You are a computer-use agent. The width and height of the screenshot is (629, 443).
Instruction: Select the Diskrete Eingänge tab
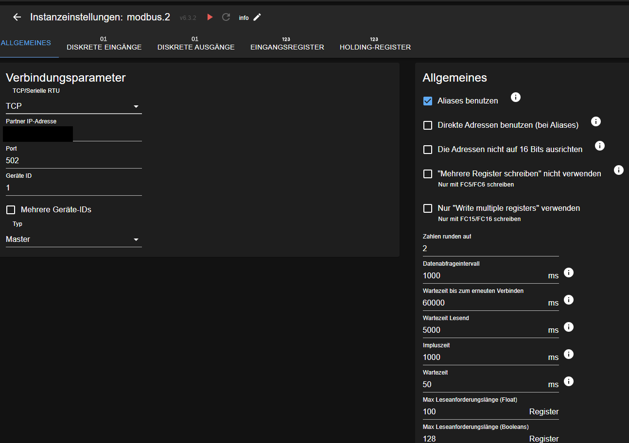104,44
